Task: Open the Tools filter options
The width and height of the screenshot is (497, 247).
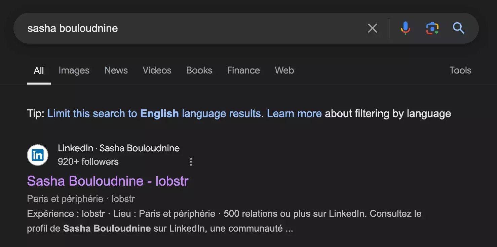Action: point(460,70)
